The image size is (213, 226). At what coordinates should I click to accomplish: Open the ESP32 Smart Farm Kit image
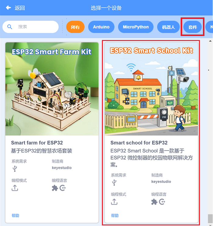point(52,89)
